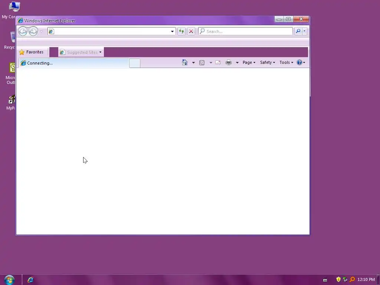This screenshot has height=285, width=380.
Task: Click the network connection tray icon
Action: pos(345,279)
